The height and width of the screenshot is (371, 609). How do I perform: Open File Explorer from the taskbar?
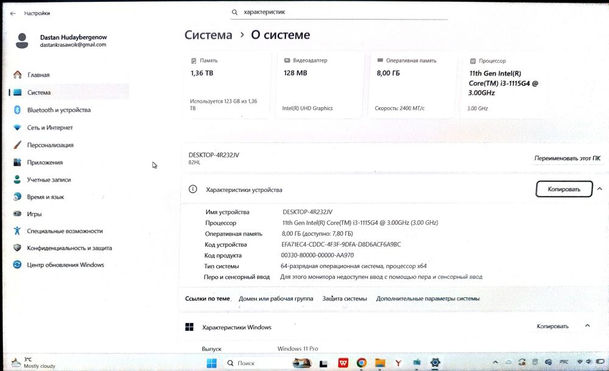[380, 363]
